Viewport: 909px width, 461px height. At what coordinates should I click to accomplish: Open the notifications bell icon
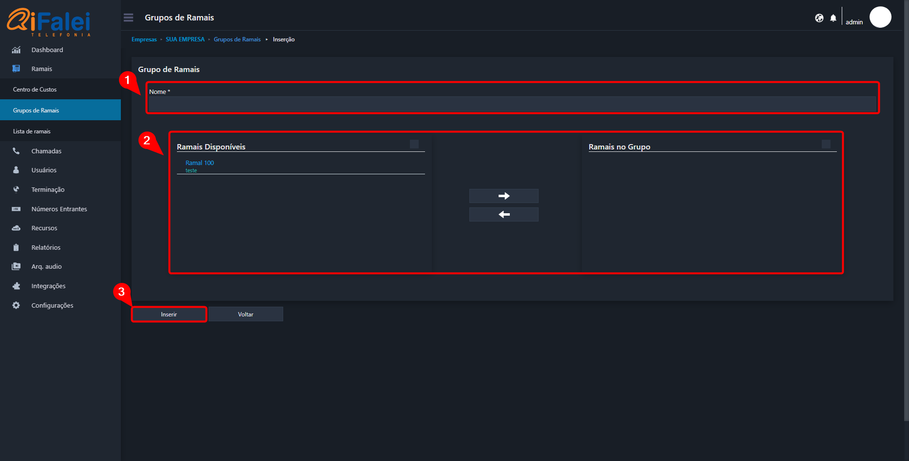[833, 18]
